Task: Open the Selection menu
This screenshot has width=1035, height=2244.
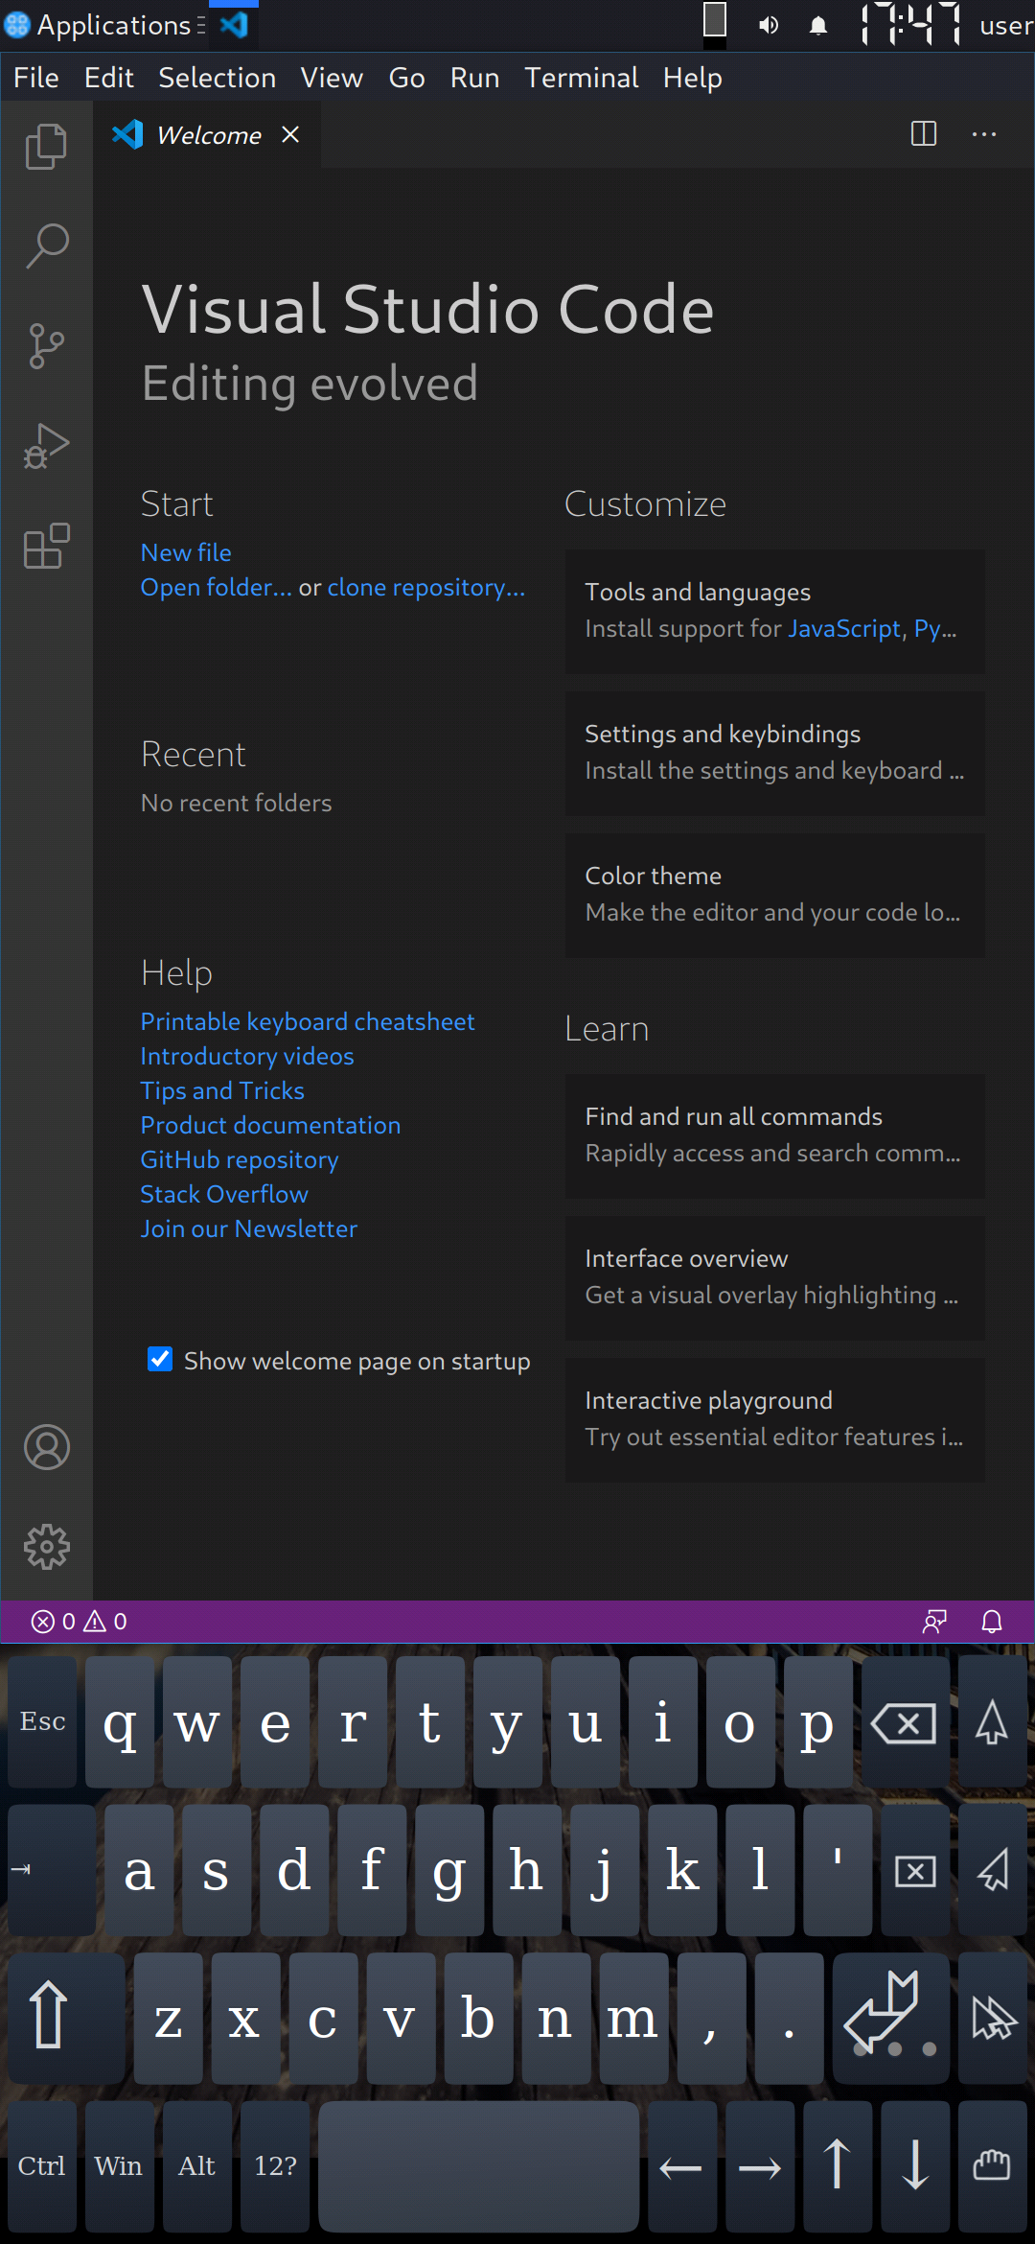Action: tap(218, 78)
